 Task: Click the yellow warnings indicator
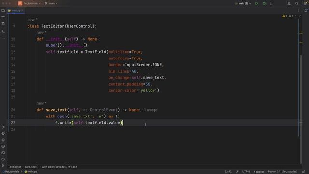(x=285, y=16)
